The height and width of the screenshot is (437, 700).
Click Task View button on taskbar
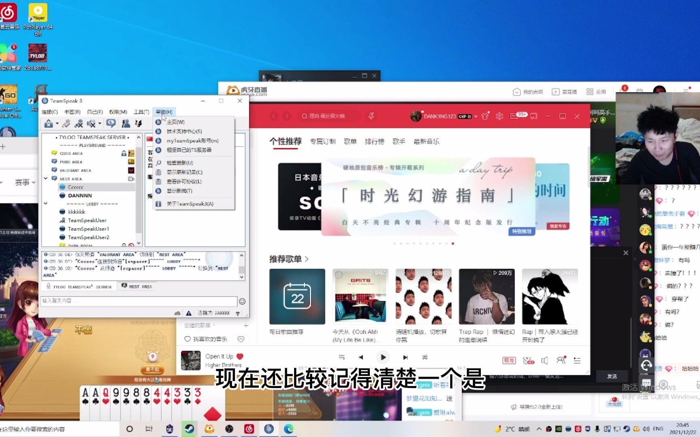(149, 429)
